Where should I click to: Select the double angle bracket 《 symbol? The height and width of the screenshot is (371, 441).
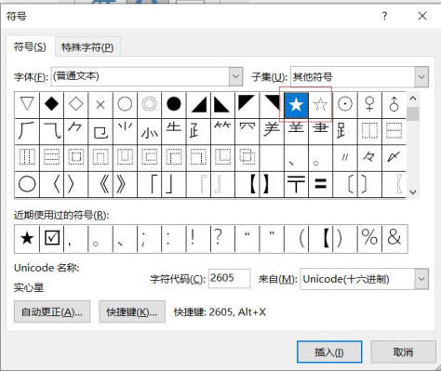[x=100, y=184]
